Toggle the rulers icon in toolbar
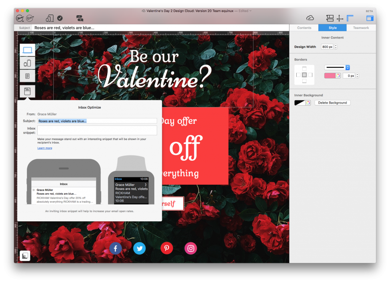The height and width of the screenshot is (283, 390). coord(350,18)
